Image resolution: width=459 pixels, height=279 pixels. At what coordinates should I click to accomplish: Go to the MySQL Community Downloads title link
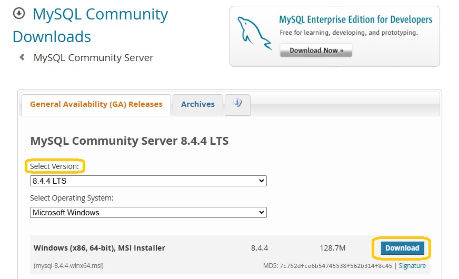90,25
